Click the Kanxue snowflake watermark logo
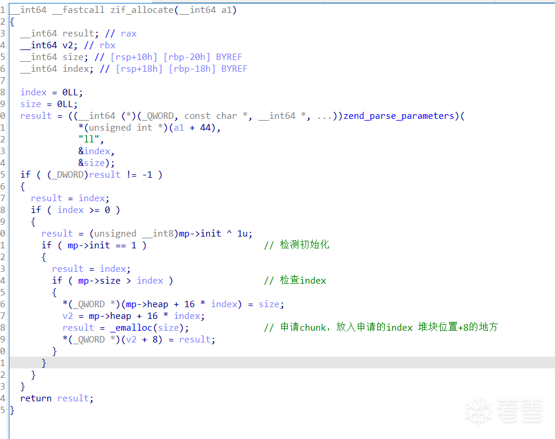 click(479, 410)
